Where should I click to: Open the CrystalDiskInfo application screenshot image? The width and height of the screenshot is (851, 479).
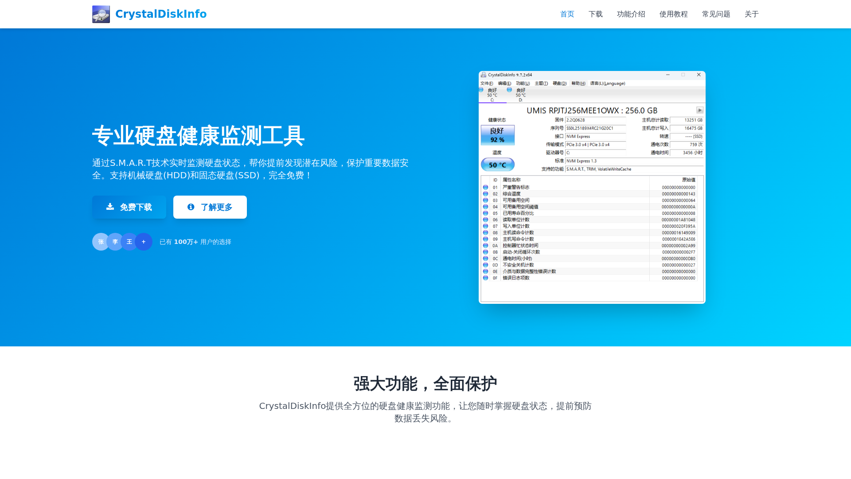point(592,187)
